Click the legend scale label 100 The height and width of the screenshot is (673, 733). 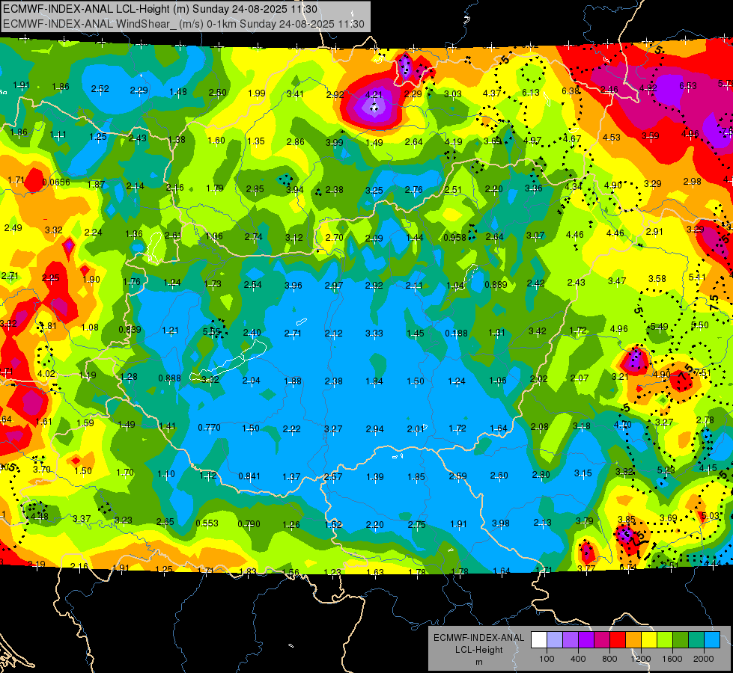point(547,659)
